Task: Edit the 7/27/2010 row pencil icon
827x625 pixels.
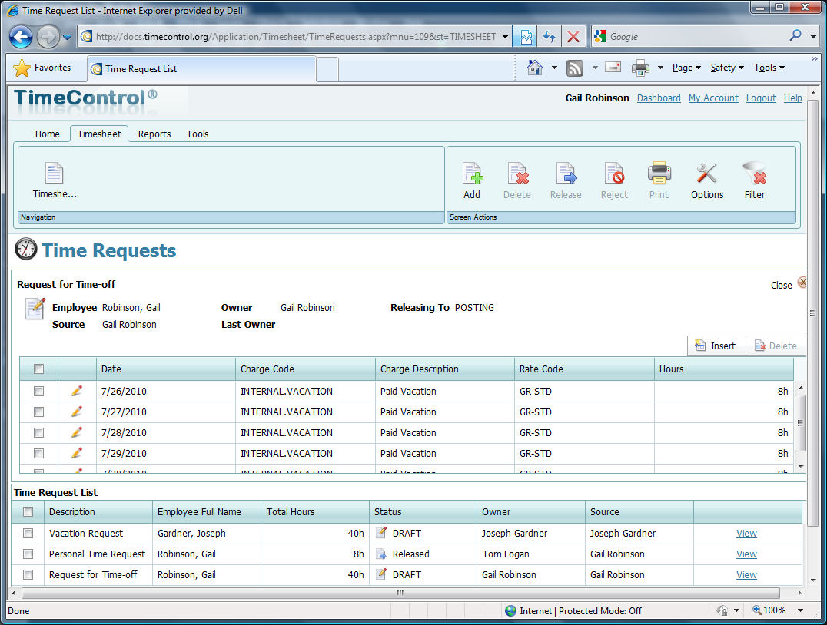Action: pos(77,411)
